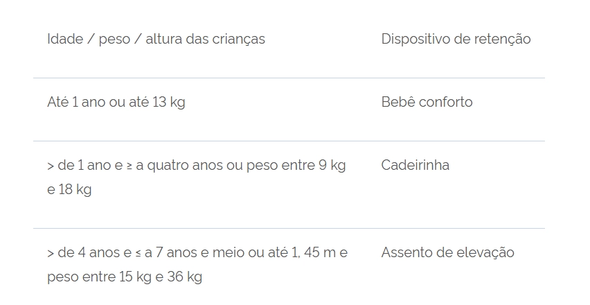Click the 'Dispositivo de retenção' column header
The image size is (590, 305).
[x=456, y=39]
